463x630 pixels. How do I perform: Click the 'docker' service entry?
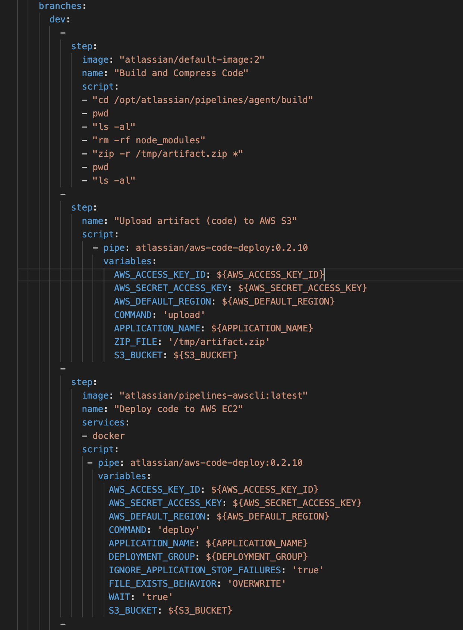click(x=108, y=436)
